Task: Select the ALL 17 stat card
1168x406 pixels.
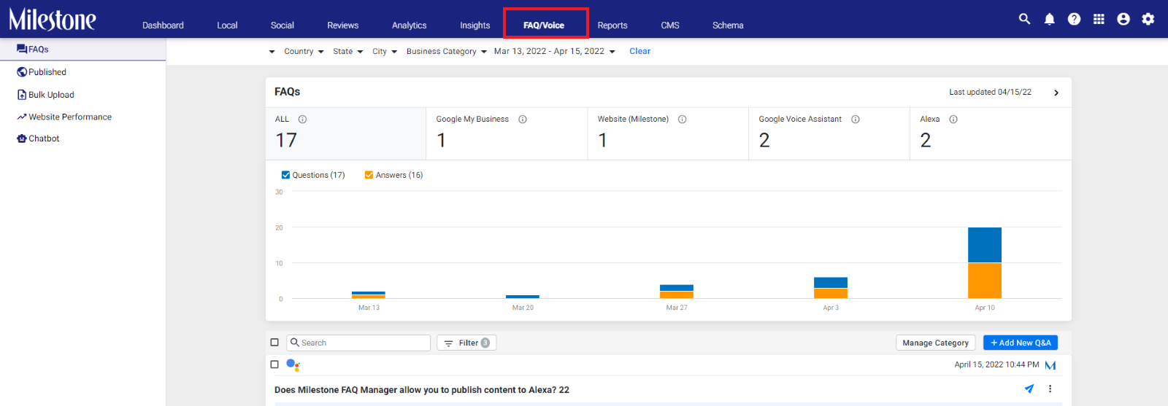Action: coord(346,134)
